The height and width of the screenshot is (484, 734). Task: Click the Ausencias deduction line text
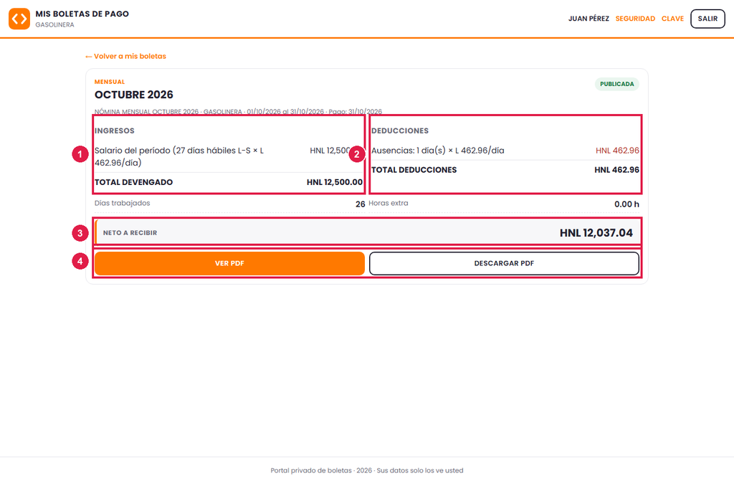coord(438,151)
